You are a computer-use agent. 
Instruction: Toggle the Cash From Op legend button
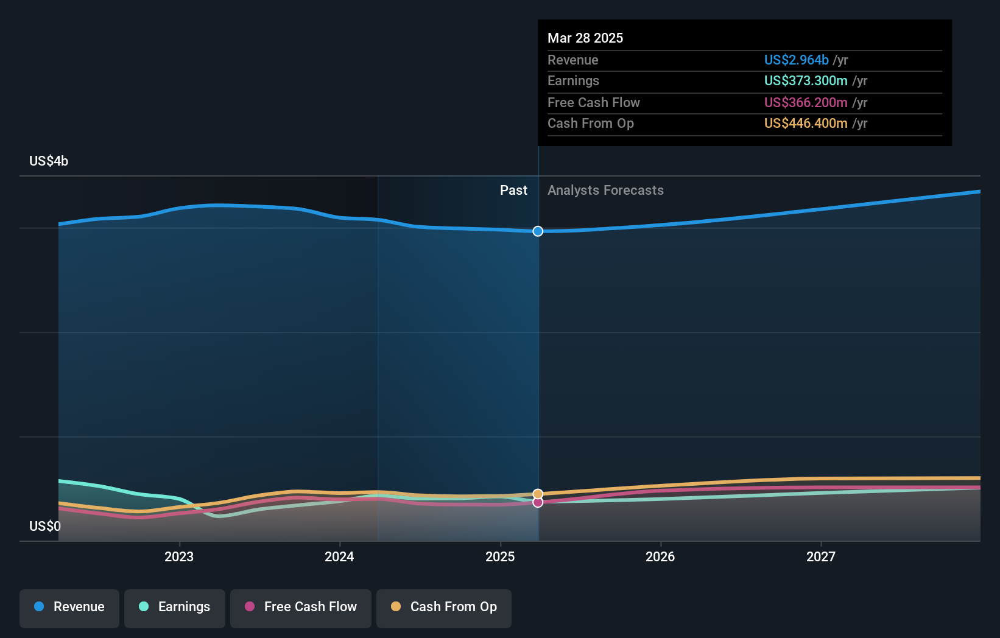tap(444, 608)
